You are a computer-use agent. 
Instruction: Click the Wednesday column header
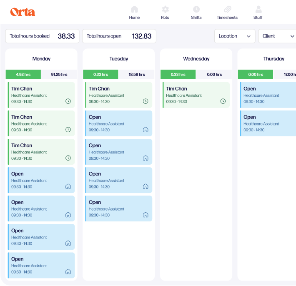pyautogui.click(x=196, y=59)
